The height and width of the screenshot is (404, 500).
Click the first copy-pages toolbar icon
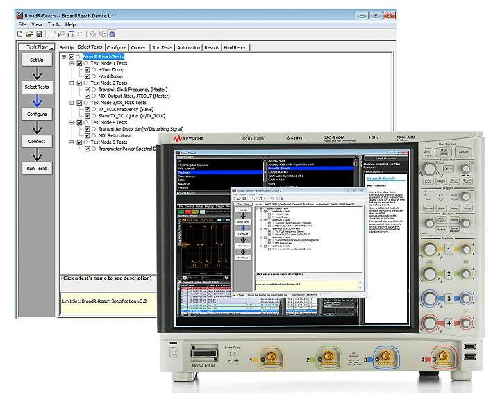(x=92, y=34)
